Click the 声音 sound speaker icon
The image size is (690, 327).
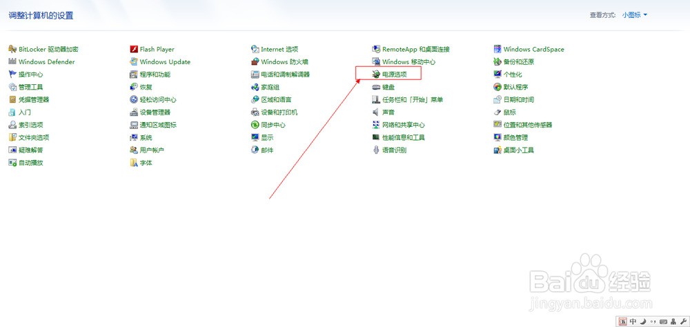point(376,112)
